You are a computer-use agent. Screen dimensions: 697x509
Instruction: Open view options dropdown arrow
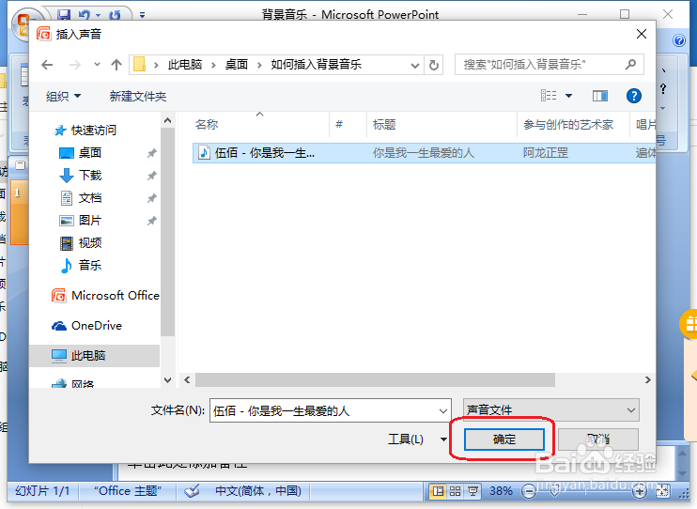[x=568, y=96]
